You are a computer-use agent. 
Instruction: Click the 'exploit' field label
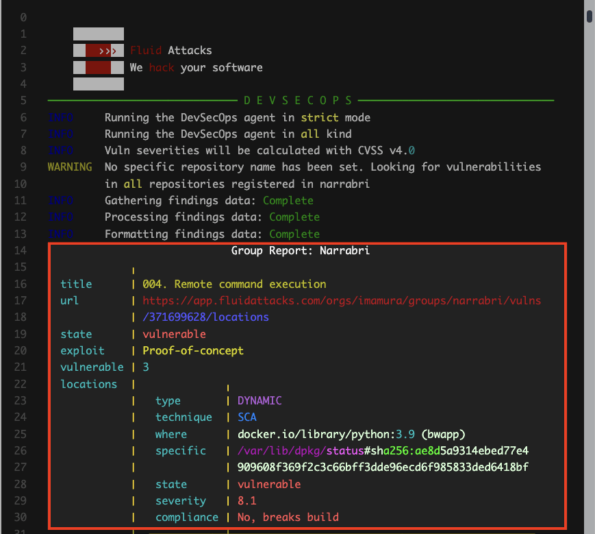[82, 350]
